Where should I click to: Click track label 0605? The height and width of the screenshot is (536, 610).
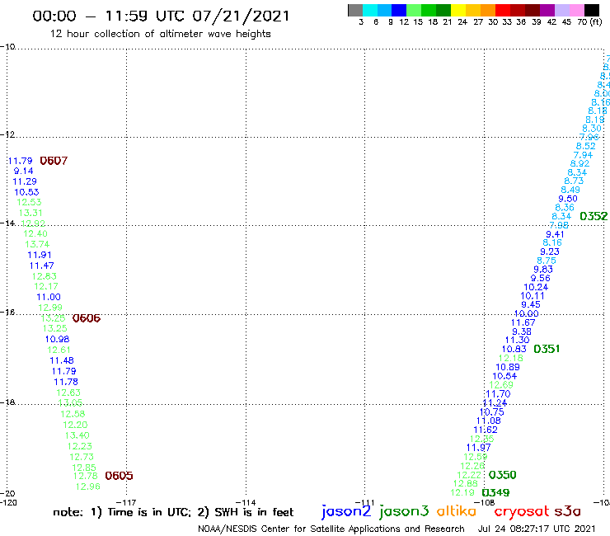(x=119, y=476)
